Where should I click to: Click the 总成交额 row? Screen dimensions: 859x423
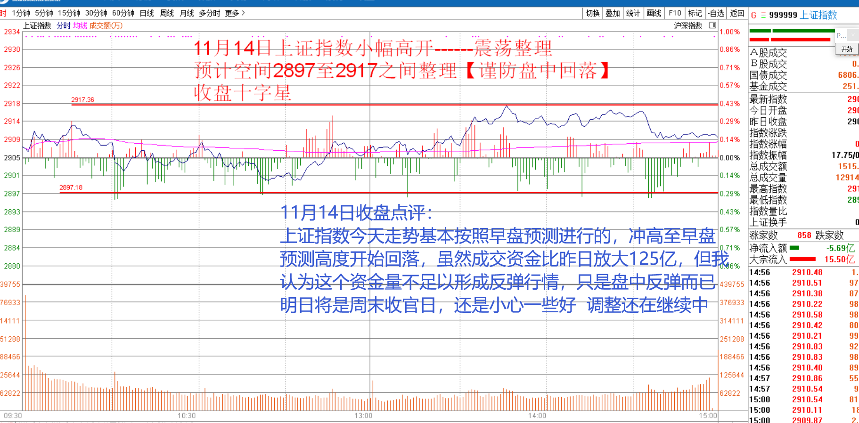tap(804, 166)
